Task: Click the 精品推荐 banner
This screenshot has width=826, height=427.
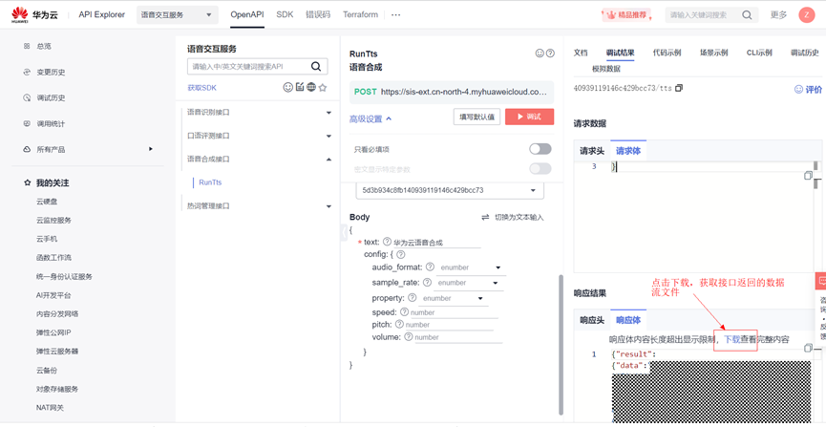Action: 626,15
